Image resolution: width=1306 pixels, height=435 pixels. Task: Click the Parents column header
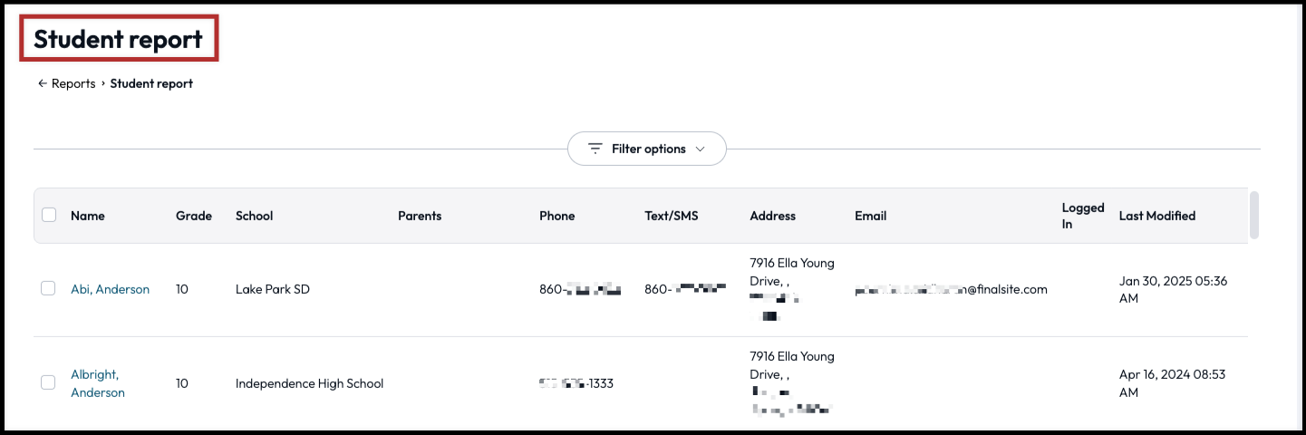pos(420,216)
